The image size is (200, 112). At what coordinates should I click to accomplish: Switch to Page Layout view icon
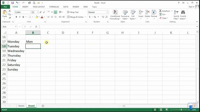pyautogui.click(x=161, y=110)
